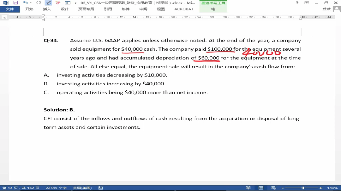This screenshot has width=341, height=191.
Task: Switch to Read Mode view
Action: [x=248, y=188]
